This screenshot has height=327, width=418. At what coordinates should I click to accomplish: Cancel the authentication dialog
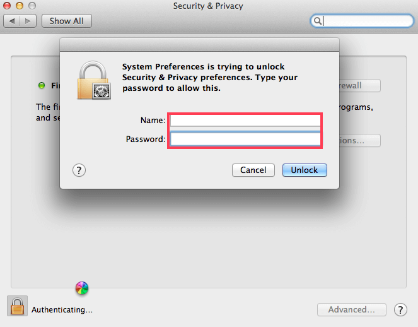[253, 170]
